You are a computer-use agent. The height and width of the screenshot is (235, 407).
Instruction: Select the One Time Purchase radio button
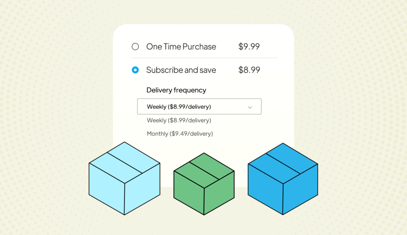(x=135, y=46)
